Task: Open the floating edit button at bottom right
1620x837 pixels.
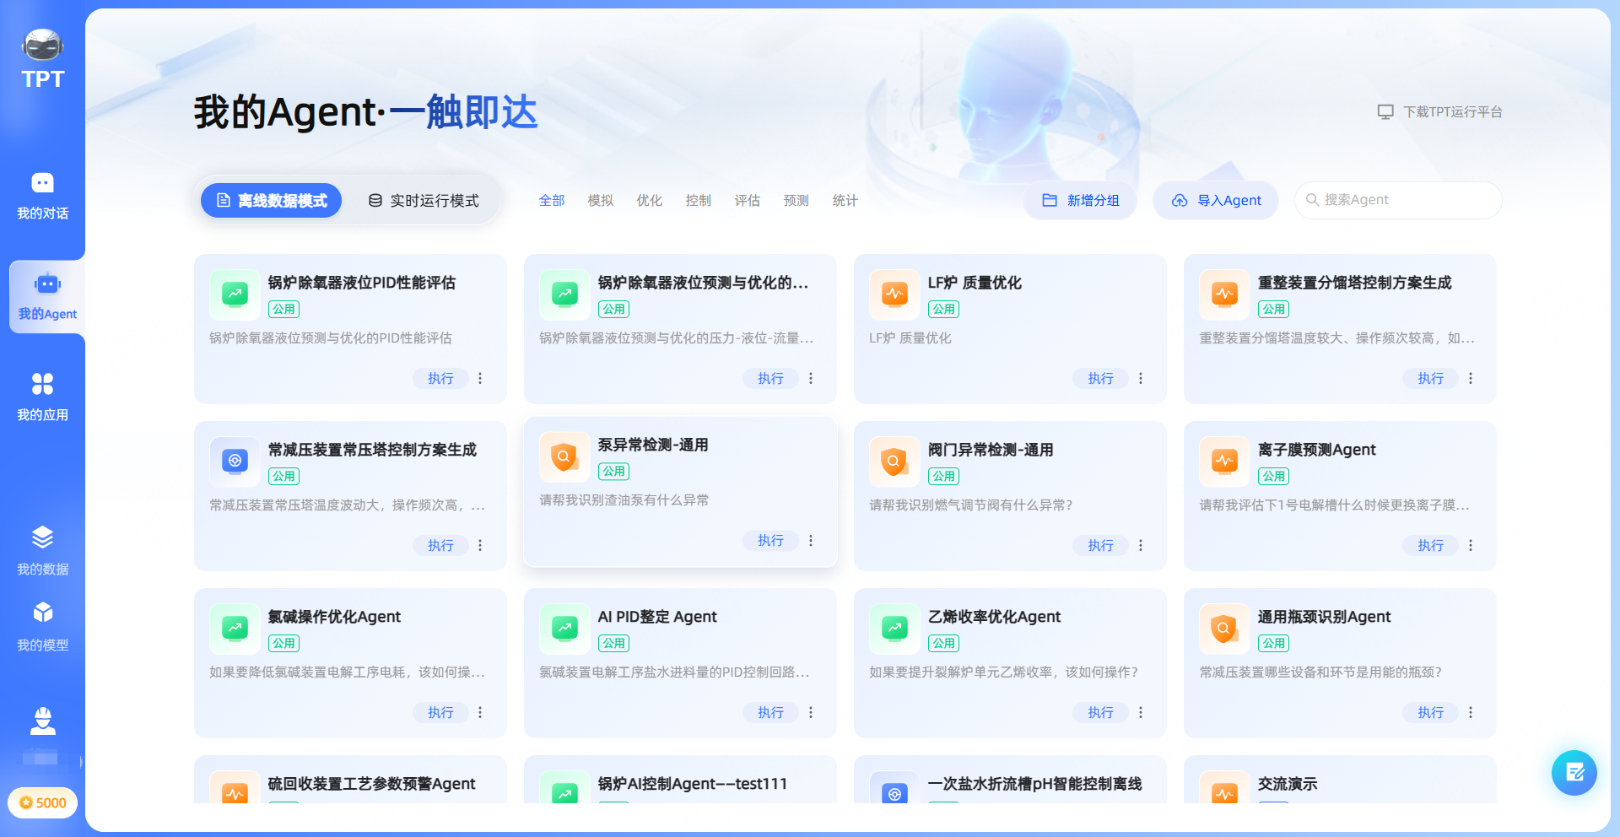Action: click(x=1573, y=772)
